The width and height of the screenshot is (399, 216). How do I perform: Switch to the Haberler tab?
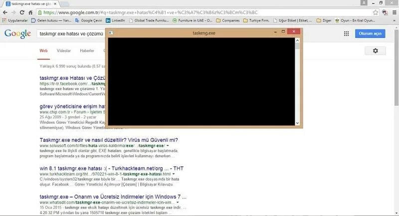[87, 50]
